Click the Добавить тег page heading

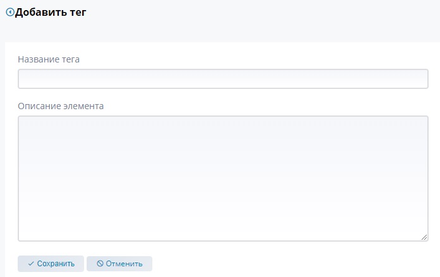[x=51, y=13]
